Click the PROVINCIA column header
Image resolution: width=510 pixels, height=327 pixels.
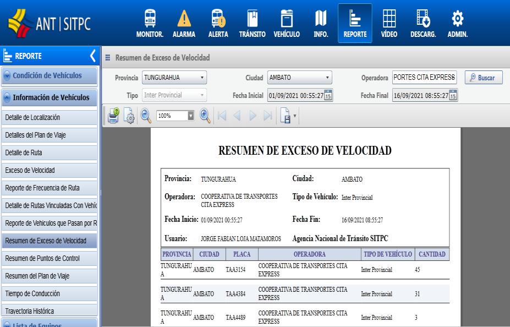[177, 254]
